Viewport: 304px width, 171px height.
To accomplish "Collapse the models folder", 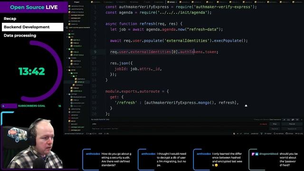I will pyautogui.click(x=67, y=58).
